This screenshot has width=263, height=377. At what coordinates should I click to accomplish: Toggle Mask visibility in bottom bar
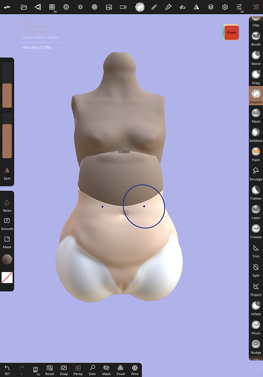[106, 370]
